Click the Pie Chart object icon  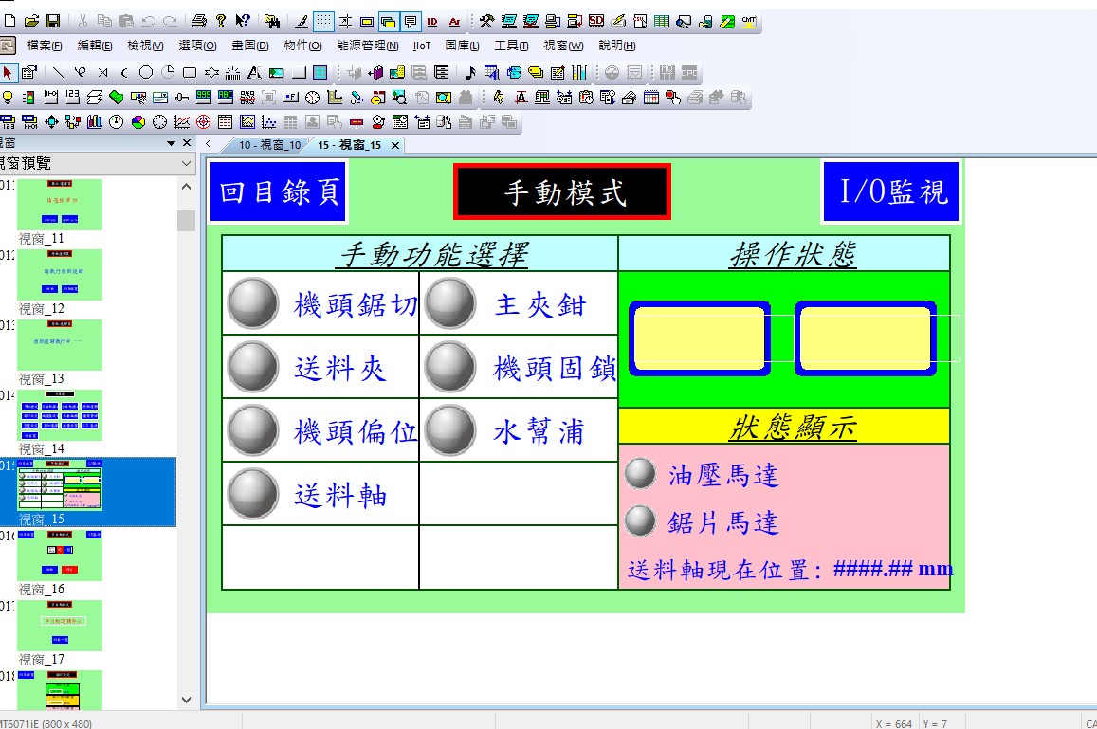(137, 121)
